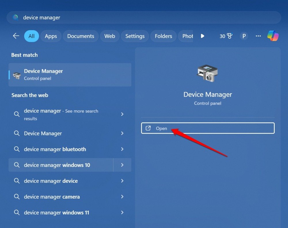This screenshot has width=288, height=228.
Task: Select 'device manager device' suggestion
Action: point(61,181)
